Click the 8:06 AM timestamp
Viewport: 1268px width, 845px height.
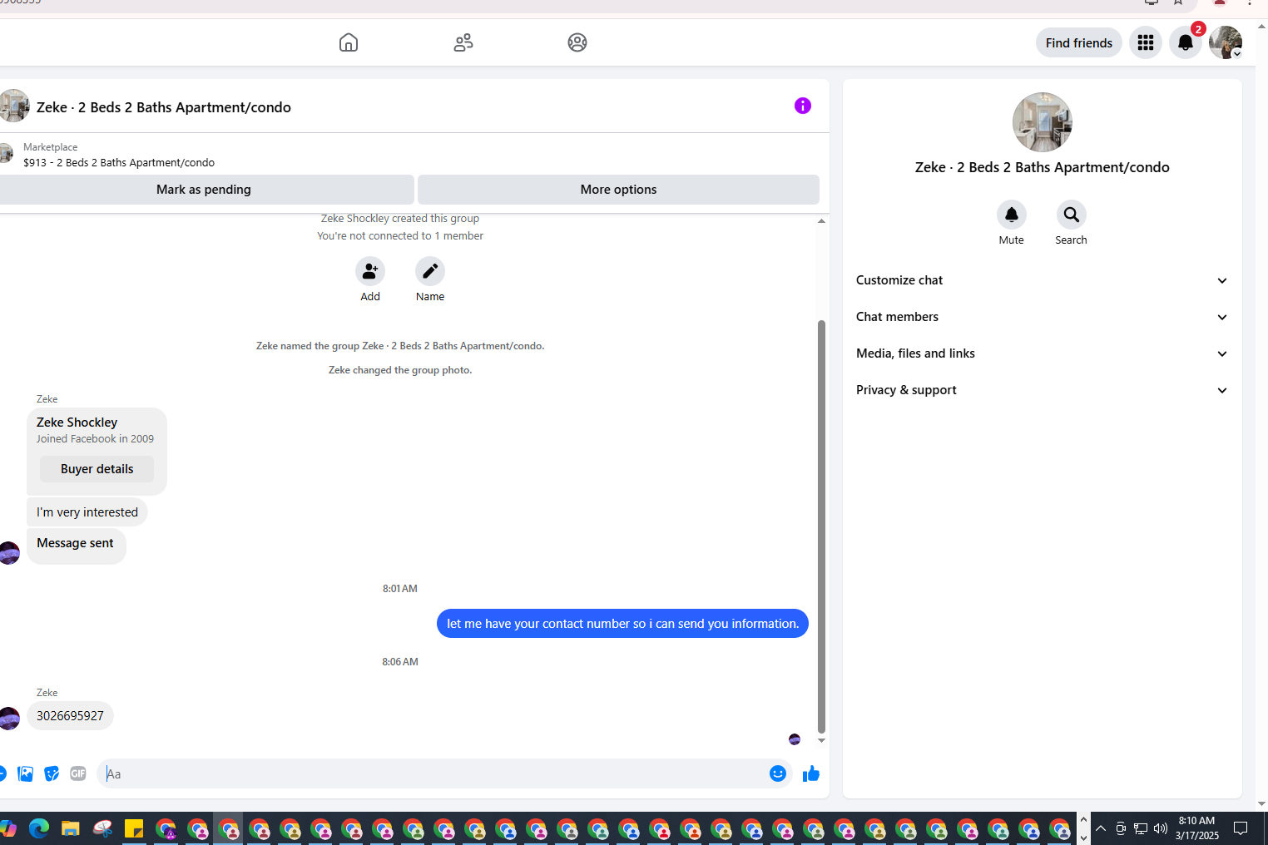point(400,662)
